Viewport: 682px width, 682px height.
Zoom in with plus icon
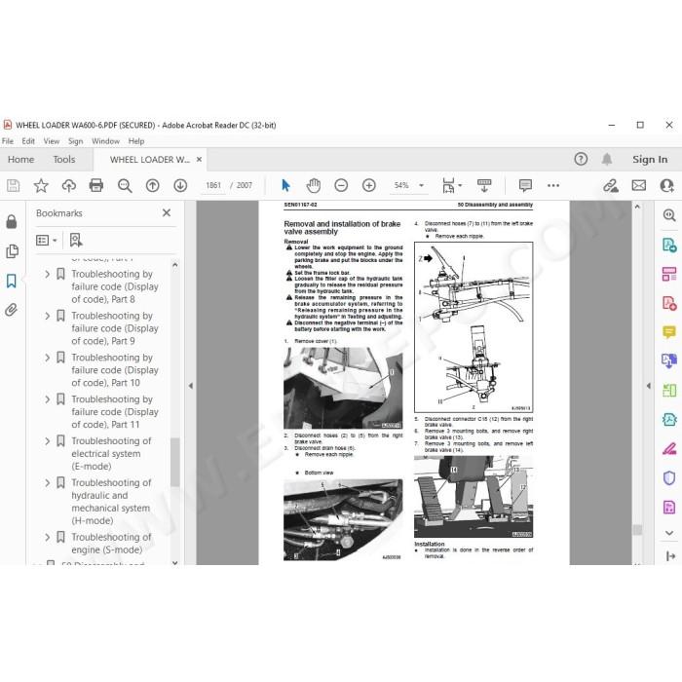[x=369, y=186]
